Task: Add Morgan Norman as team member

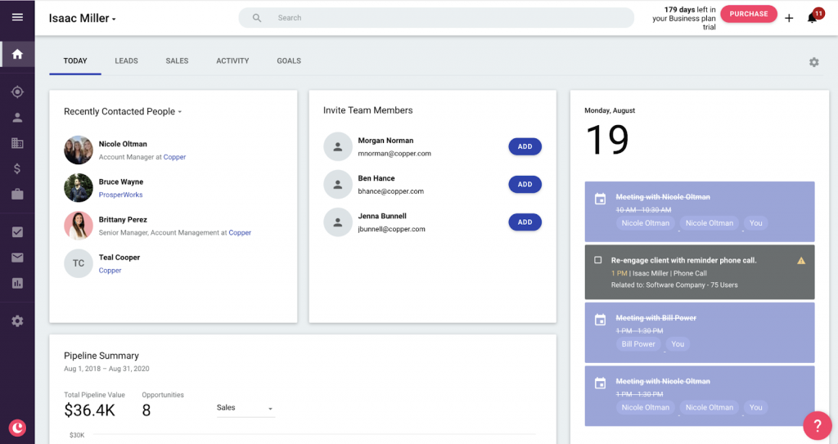Action: pos(525,146)
